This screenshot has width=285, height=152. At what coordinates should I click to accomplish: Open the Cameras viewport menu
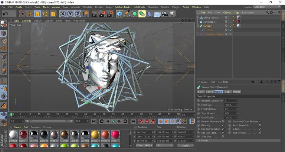[x=26, y=21]
